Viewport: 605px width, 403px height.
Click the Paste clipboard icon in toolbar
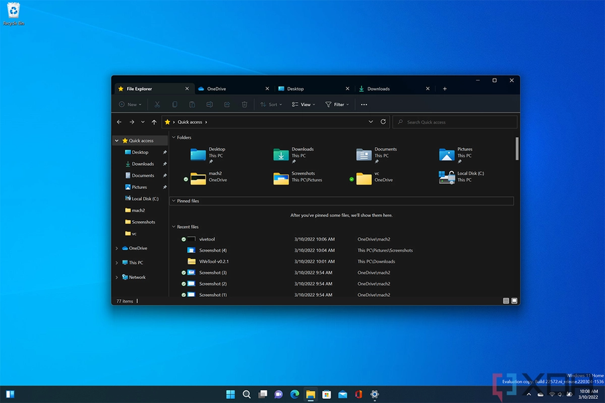pyautogui.click(x=192, y=105)
